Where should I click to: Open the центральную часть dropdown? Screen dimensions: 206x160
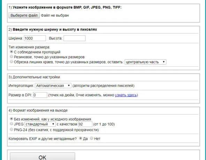(145, 62)
